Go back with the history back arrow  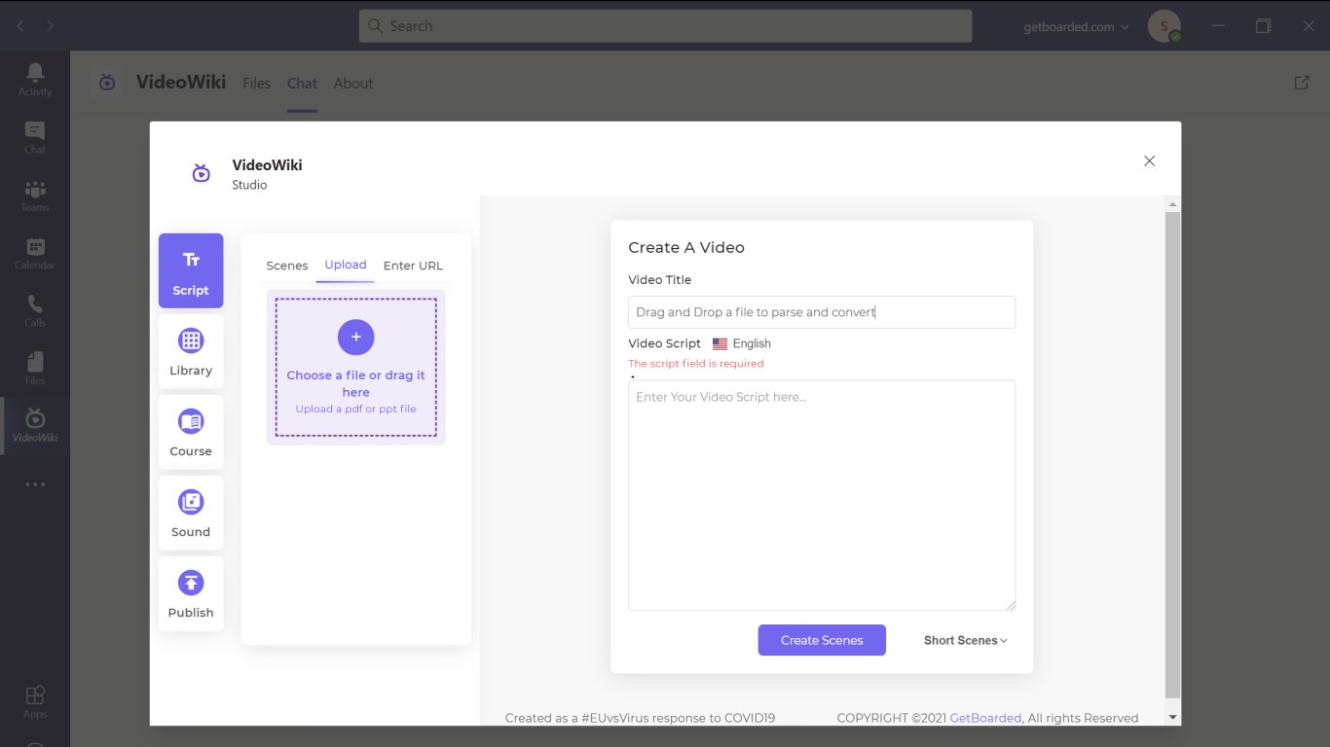coord(21,26)
